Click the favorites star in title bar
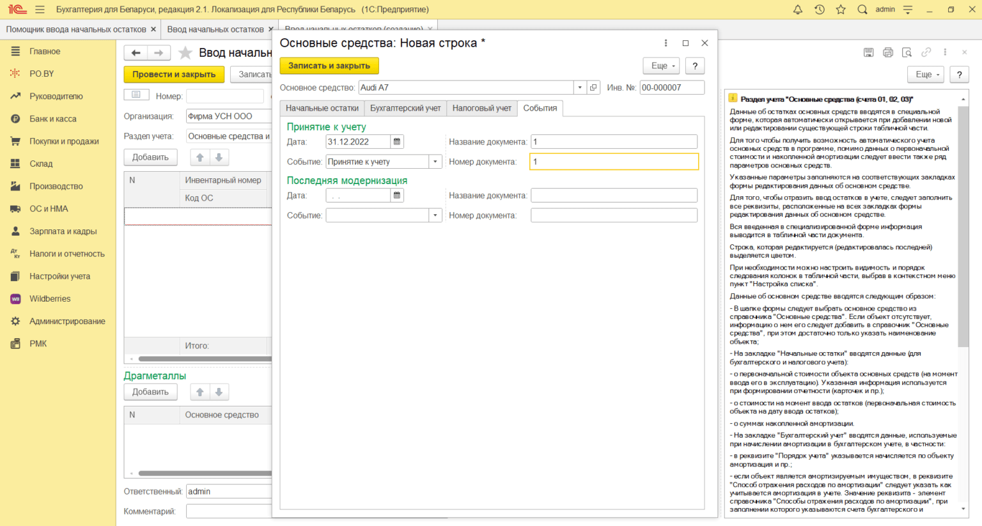 [841, 10]
